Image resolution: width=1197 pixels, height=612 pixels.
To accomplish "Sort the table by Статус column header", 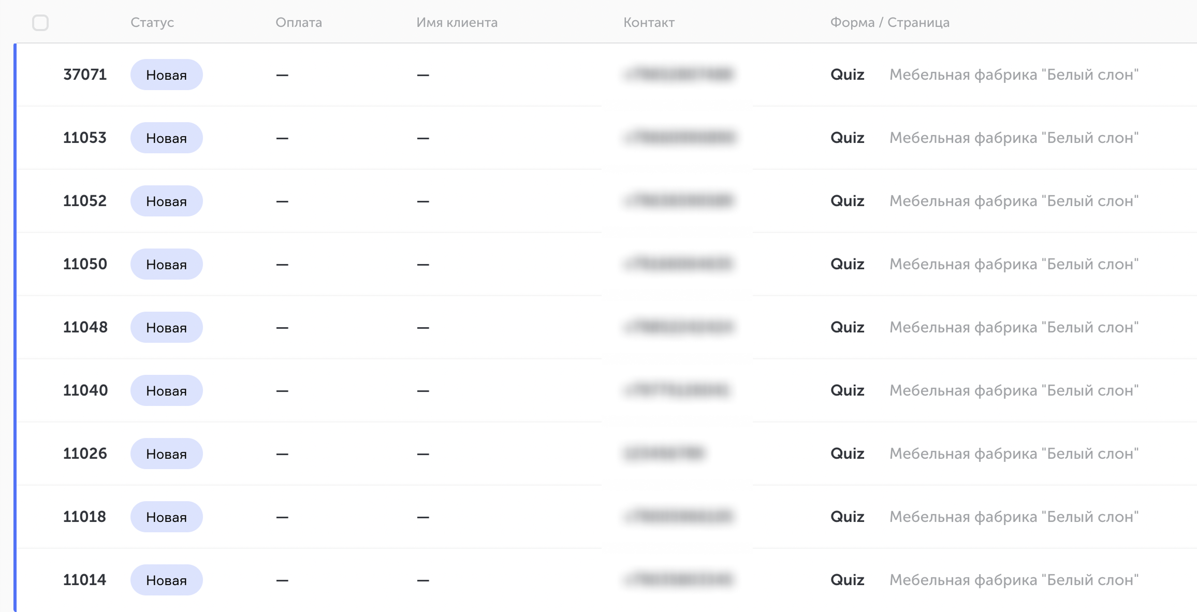I will pos(152,22).
